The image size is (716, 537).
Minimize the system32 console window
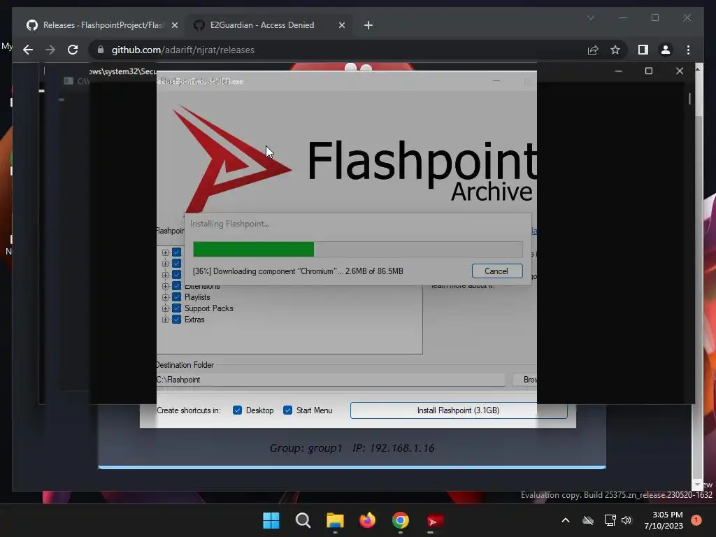[618, 71]
